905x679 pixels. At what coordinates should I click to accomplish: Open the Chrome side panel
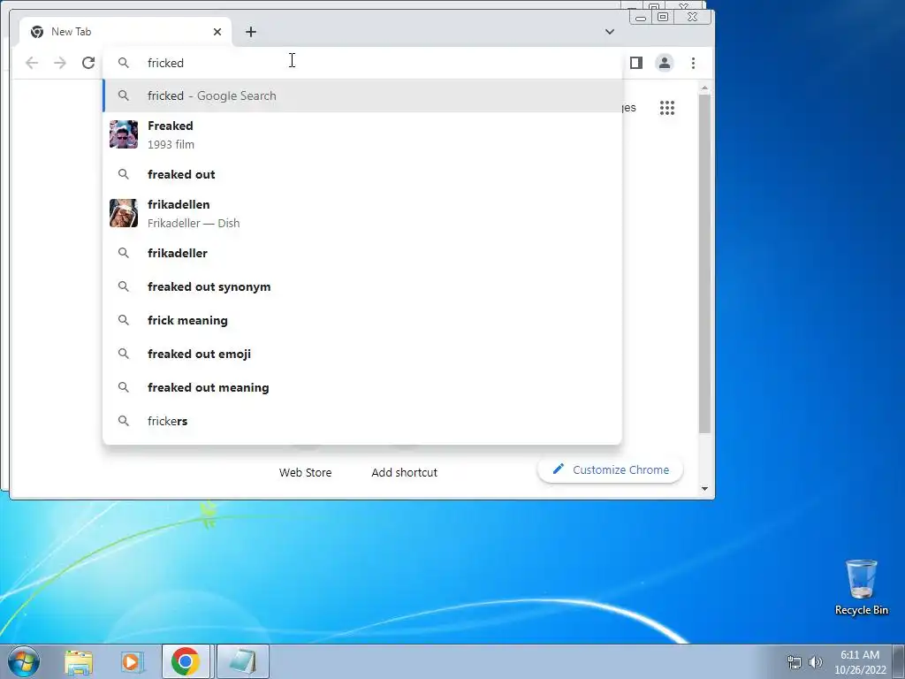click(x=636, y=63)
